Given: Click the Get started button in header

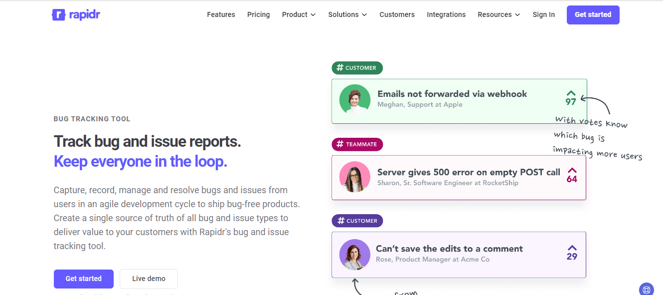Looking at the screenshot, I should [x=593, y=14].
